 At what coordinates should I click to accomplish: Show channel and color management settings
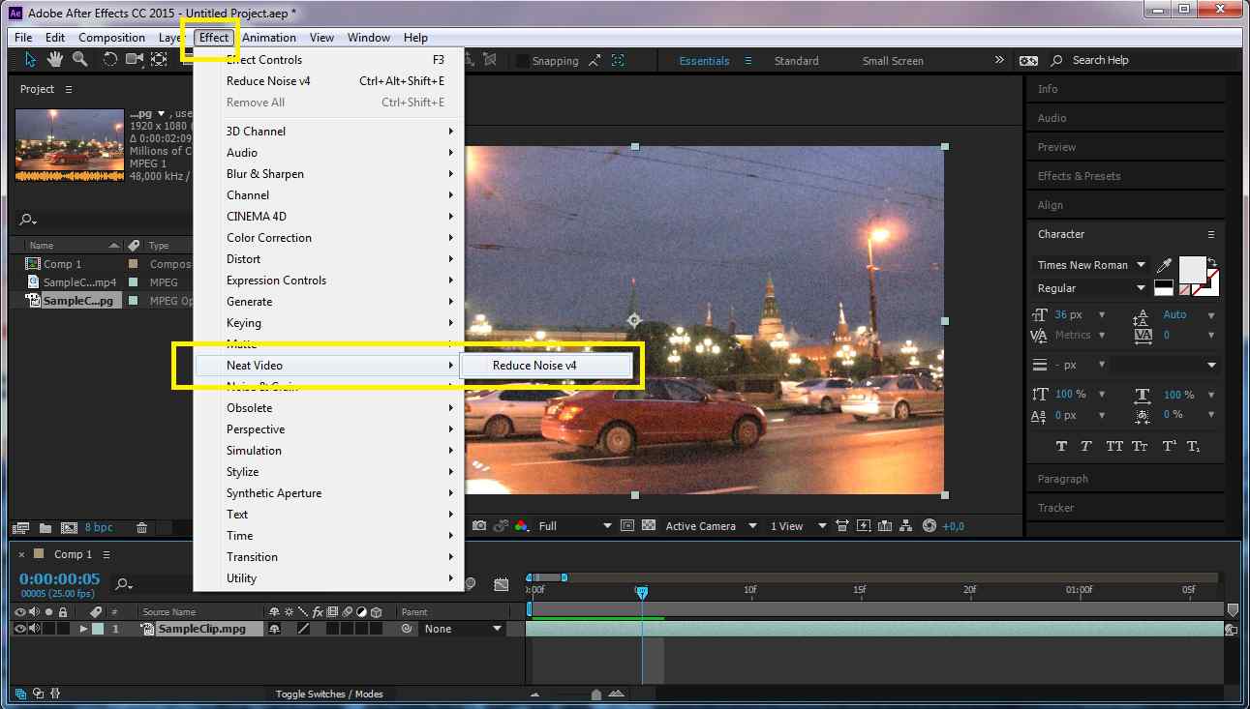pyautogui.click(x=522, y=526)
